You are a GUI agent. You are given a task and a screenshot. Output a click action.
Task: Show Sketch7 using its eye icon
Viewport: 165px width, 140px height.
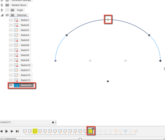point(11,50)
